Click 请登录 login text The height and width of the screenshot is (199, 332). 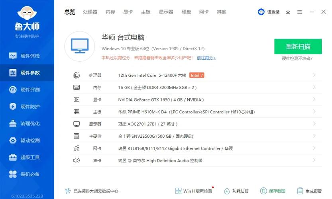tap(273, 12)
